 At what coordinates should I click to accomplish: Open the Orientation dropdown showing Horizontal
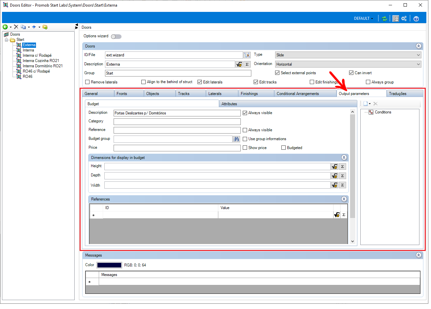click(x=348, y=64)
